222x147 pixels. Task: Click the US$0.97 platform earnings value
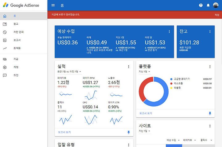pyautogui.click(x=207, y=79)
